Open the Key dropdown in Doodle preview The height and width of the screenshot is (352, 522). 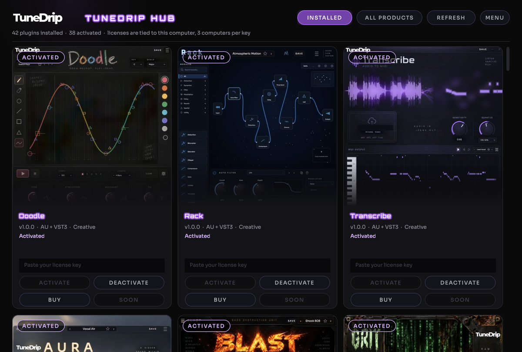pyautogui.click(x=137, y=64)
